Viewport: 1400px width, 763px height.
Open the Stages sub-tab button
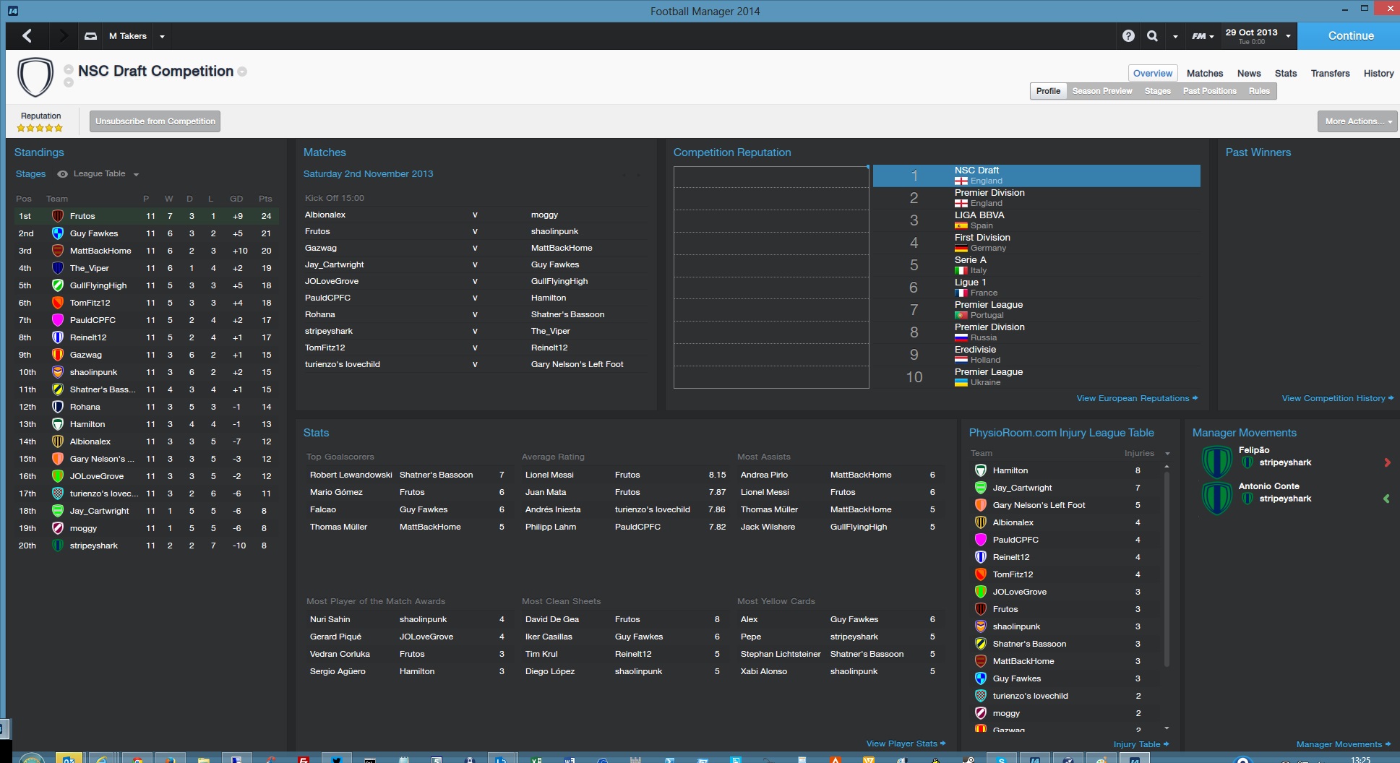pyautogui.click(x=1157, y=91)
